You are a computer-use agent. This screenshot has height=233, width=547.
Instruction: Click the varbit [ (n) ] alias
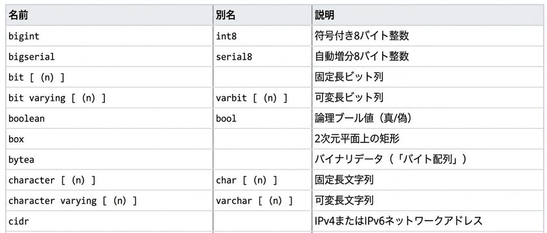[x=252, y=98]
